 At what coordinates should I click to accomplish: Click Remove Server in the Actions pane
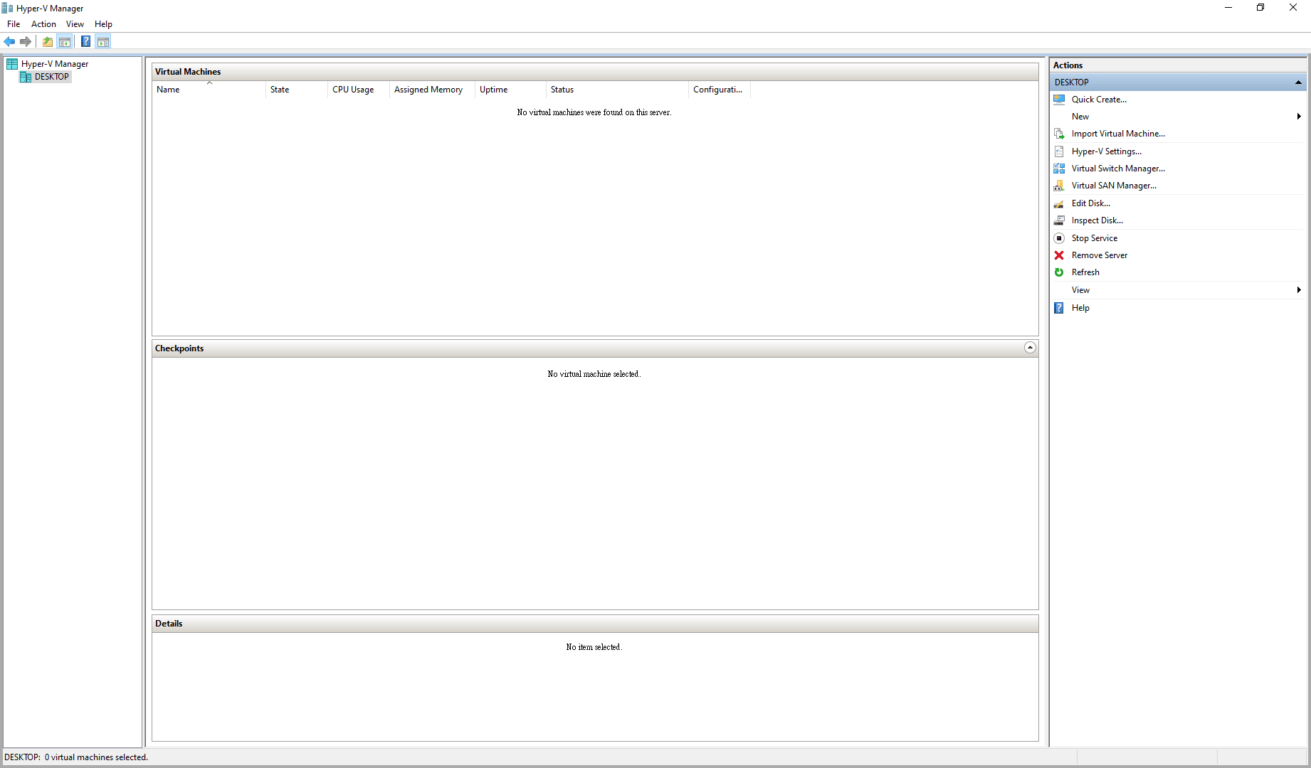coord(1099,255)
